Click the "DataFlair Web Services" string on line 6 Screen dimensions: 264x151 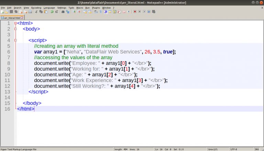pos(113,52)
